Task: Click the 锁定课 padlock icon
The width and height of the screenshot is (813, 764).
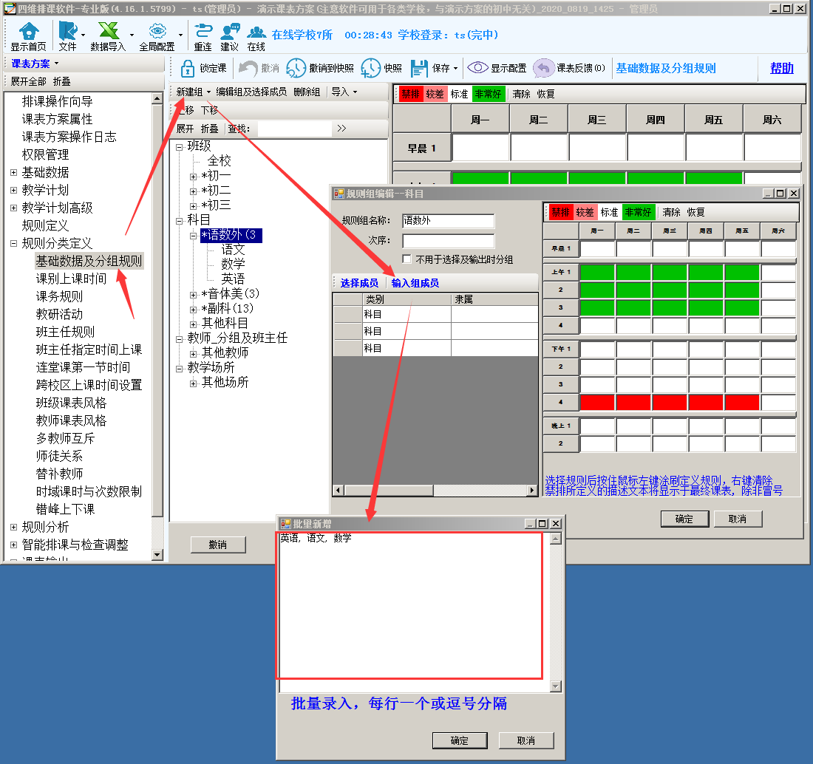Action: 188,68
